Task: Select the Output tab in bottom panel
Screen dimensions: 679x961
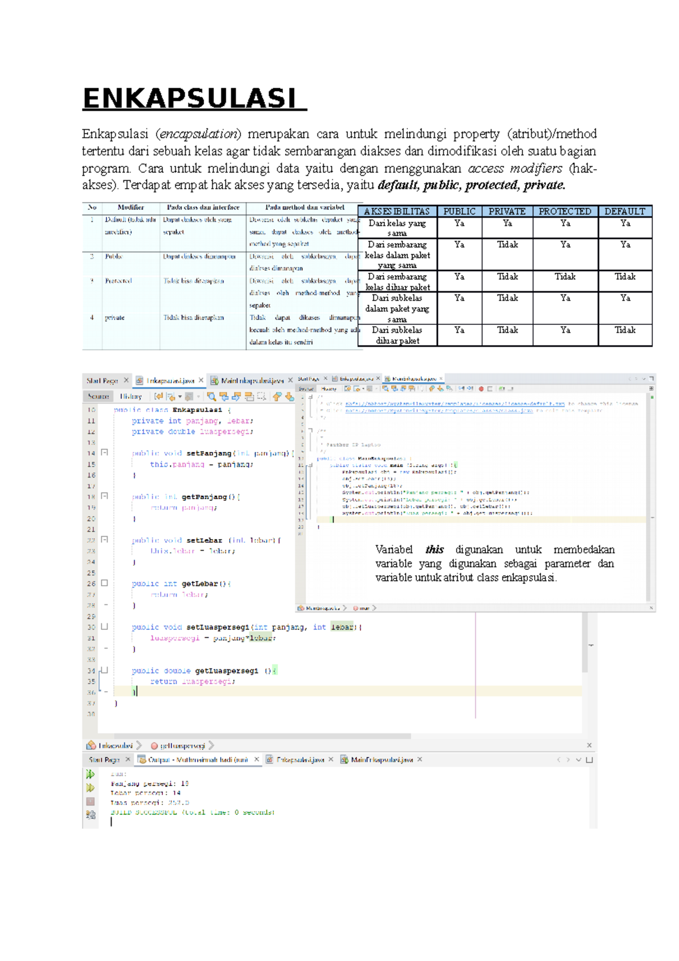Action: pos(197,760)
